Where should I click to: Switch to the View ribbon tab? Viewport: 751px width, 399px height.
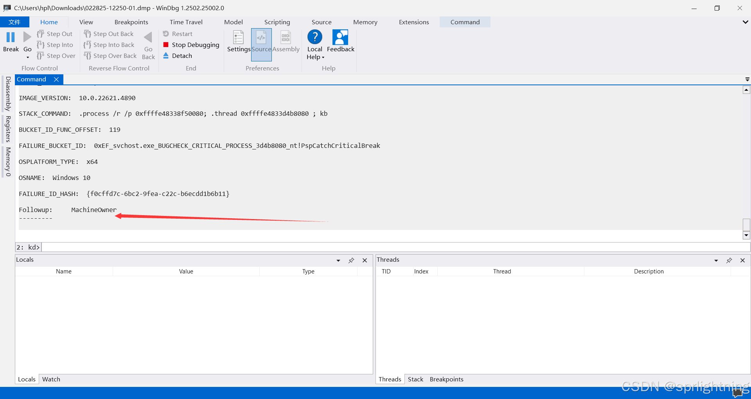pos(86,22)
